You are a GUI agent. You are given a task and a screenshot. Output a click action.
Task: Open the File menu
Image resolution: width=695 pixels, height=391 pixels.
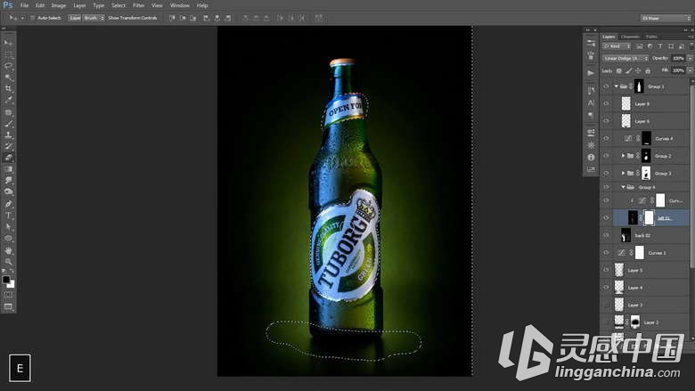[24, 5]
